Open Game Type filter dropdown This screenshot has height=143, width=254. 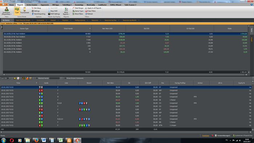pyautogui.click(x=78, y=11)
